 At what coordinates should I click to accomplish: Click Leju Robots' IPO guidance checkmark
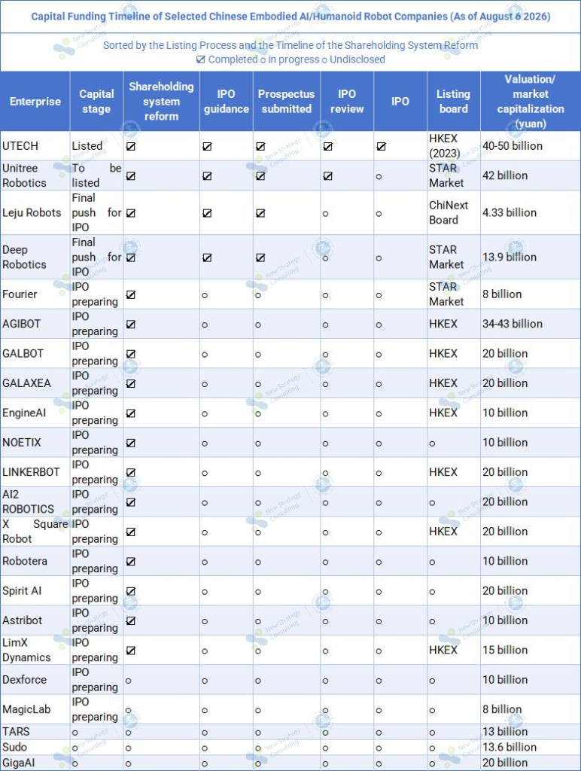(208, 213)
